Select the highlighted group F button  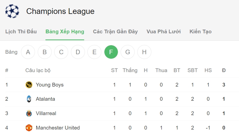(111, 52)
